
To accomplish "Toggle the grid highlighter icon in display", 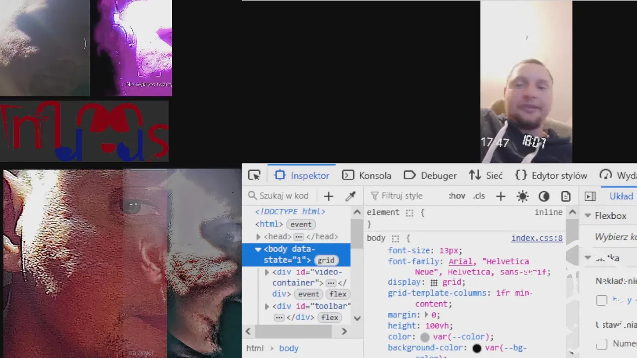I will 434,282.
